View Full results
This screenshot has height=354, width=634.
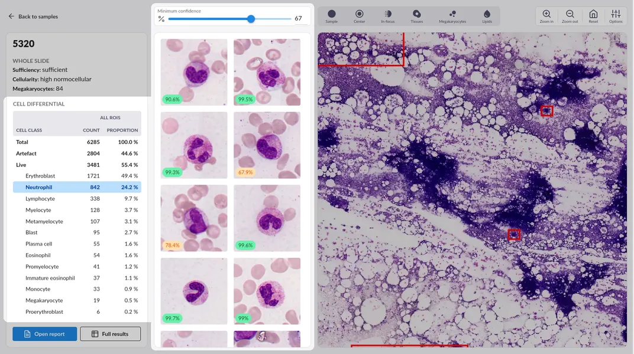point(110,334)
